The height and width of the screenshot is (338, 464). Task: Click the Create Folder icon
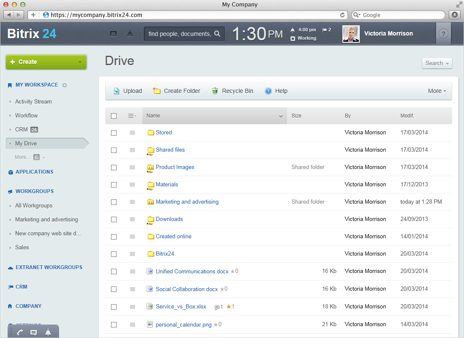point(157,91)
